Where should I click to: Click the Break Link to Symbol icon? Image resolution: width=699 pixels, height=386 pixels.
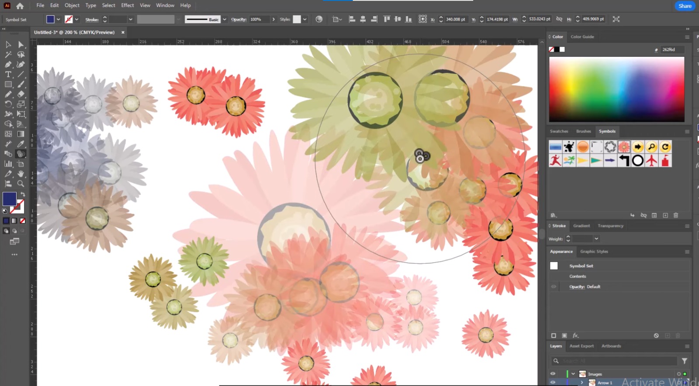pos(644,215)
